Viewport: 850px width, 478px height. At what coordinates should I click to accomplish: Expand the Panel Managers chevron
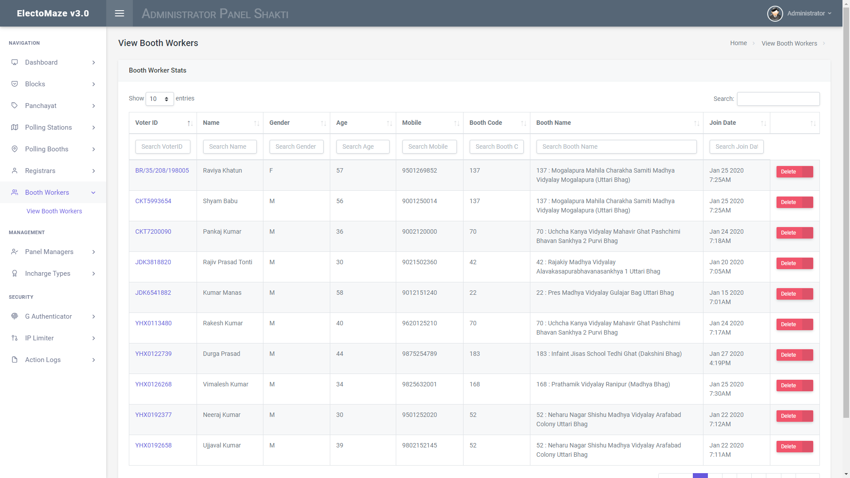93,252
